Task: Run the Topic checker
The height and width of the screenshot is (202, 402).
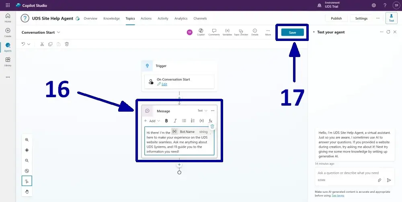Action: tap(241, 32)
